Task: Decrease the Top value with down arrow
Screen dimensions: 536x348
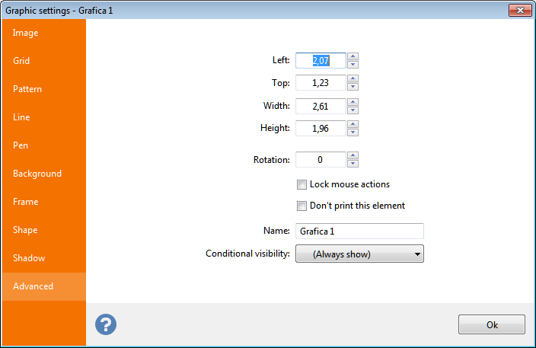Action: point(353,87)
